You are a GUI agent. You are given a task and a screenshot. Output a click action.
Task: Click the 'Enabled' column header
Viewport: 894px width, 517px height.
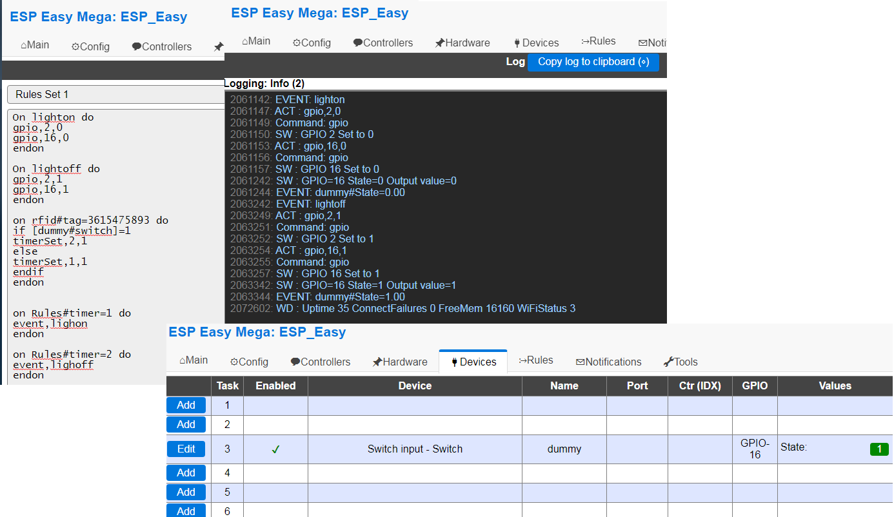275,385
